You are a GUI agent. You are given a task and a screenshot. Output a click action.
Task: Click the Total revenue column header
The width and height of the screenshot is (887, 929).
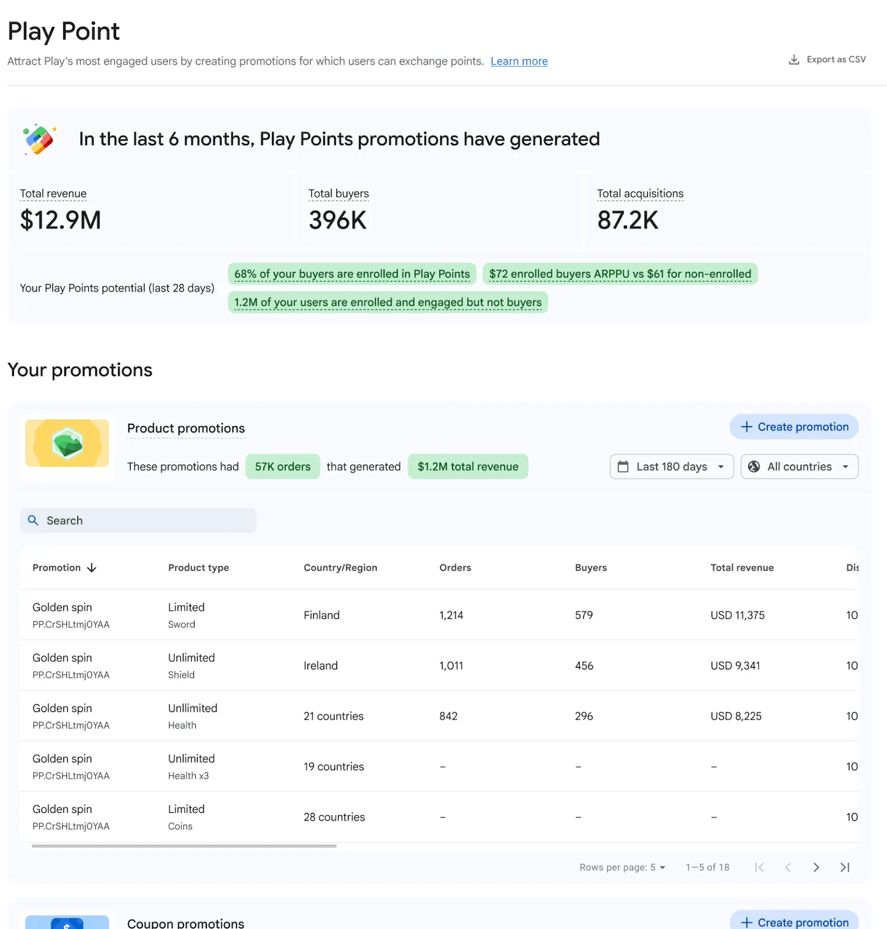(742, 568)
